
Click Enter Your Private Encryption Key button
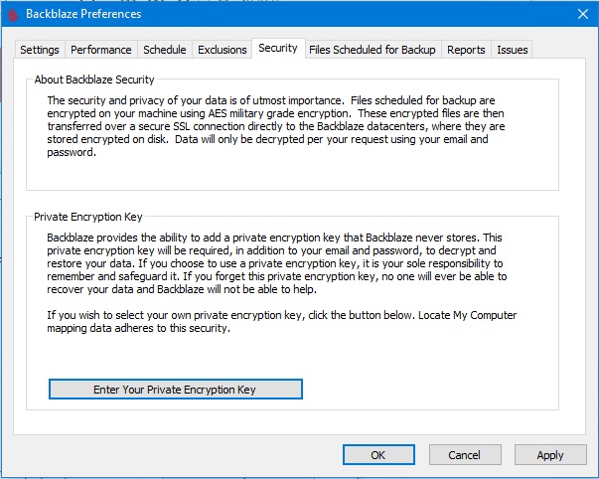click(176, 390)
